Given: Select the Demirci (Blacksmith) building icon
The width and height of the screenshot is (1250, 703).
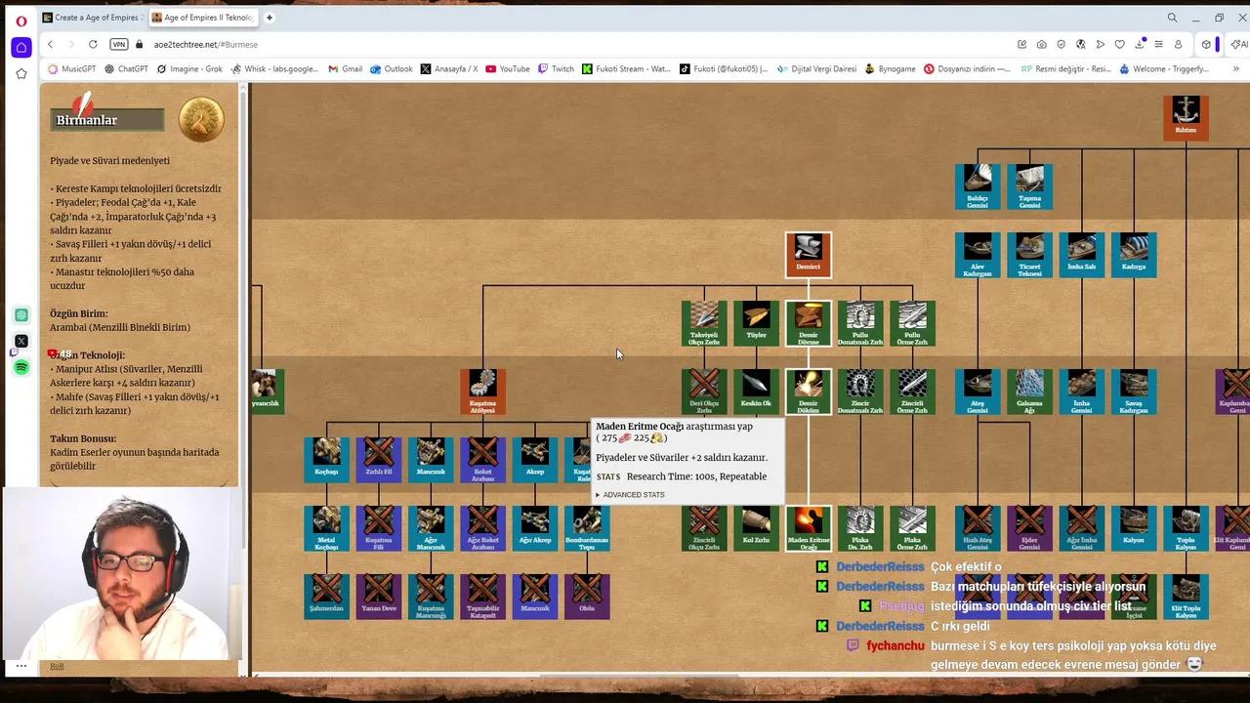Looking at the screenshot, I should click(x=809, y=255).
